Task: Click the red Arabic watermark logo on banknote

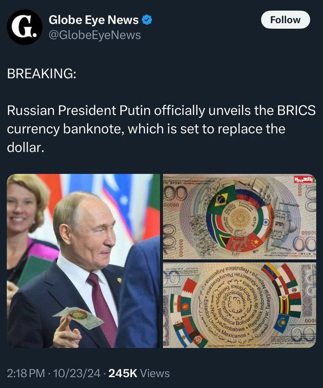Action: click(x=304, y=179)
